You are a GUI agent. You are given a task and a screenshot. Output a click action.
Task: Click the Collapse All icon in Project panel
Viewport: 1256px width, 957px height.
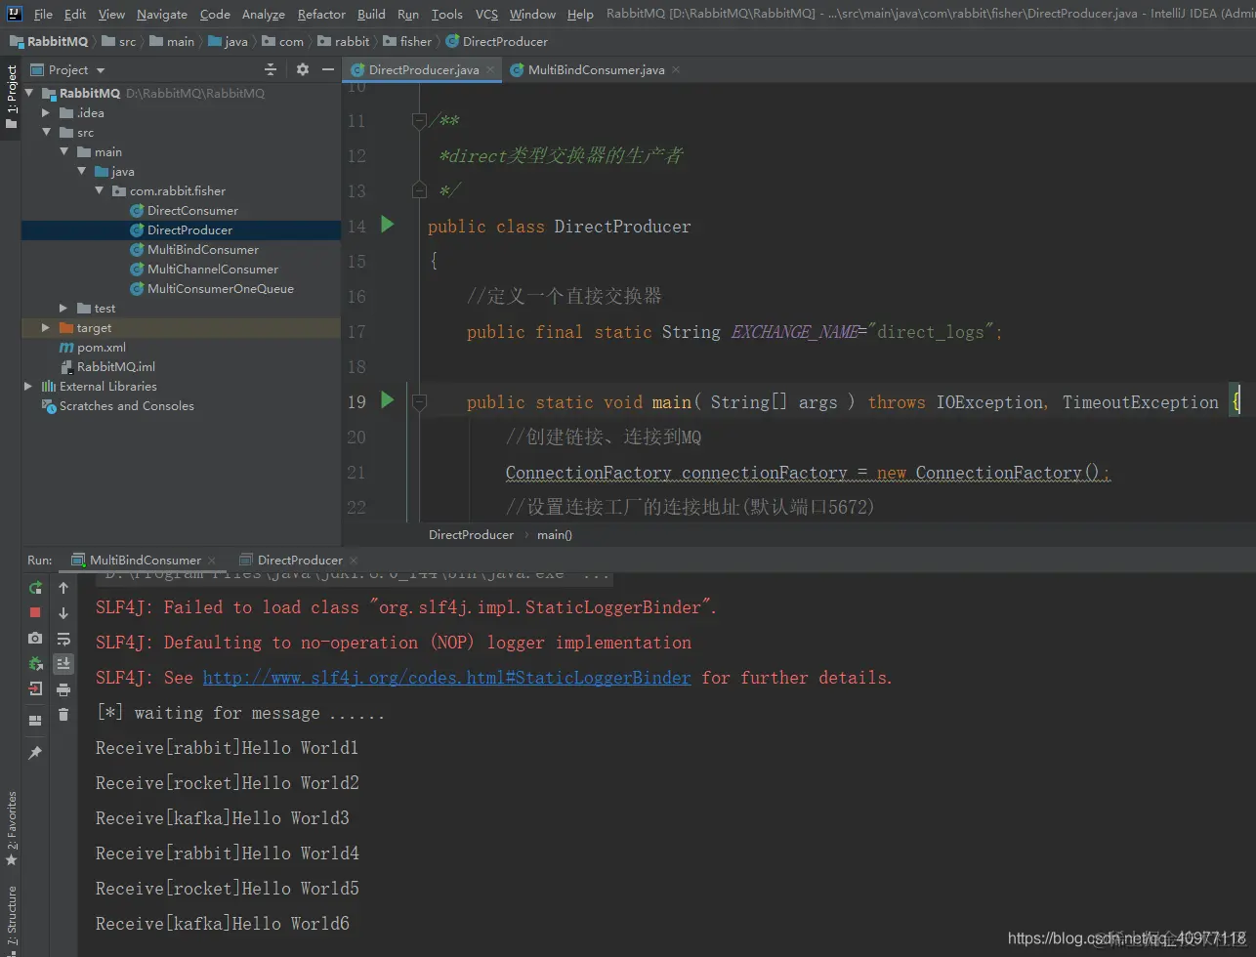(x=271, y=69)
